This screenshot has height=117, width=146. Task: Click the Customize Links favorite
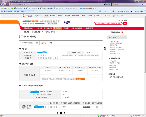click(x=46, y=8)
